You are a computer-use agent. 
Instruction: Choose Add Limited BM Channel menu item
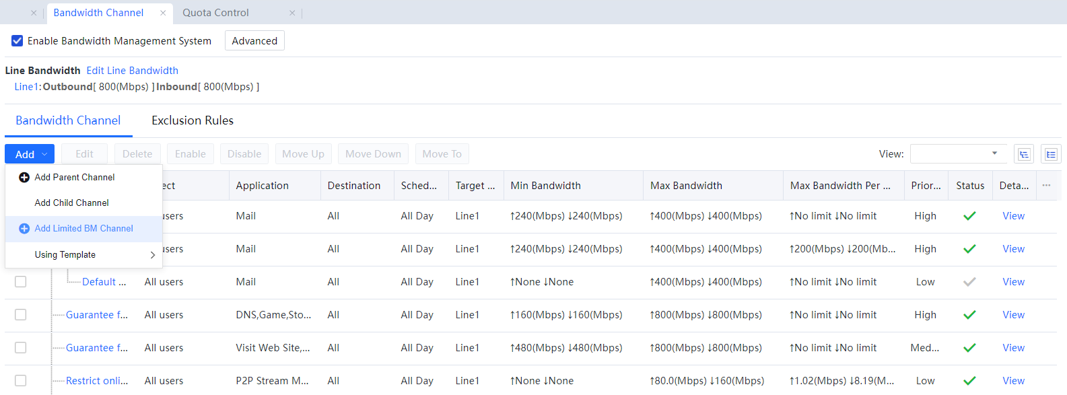point(83,229)
